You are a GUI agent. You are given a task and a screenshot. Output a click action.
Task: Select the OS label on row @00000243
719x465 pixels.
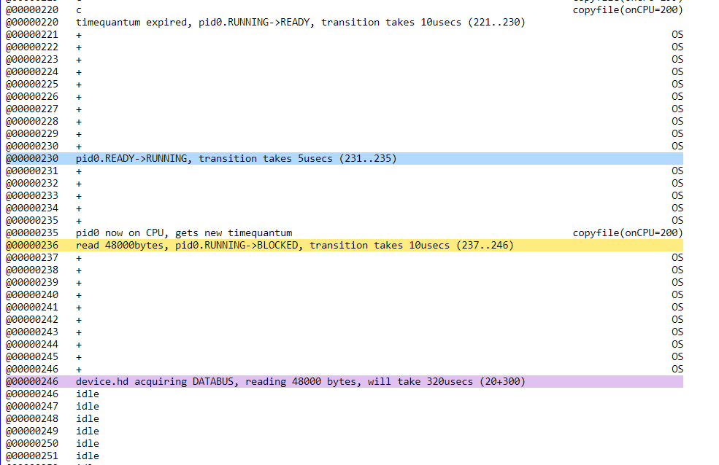click(677, 332)
